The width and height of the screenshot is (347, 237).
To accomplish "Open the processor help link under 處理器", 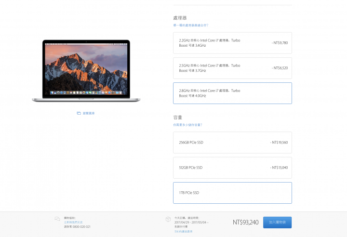I will (191, 25).
